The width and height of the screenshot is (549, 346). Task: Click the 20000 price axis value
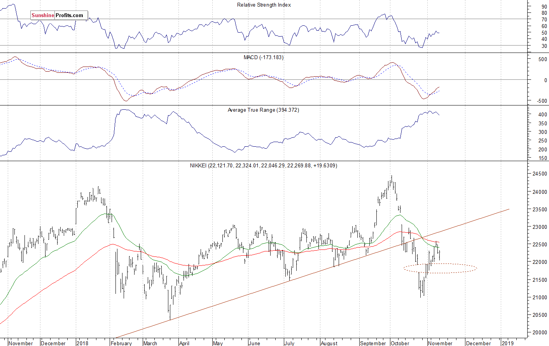[540, 332]
